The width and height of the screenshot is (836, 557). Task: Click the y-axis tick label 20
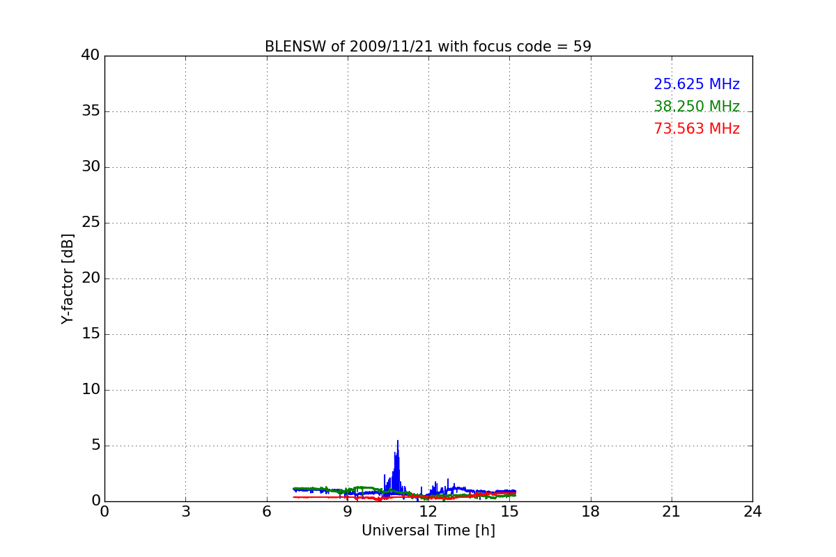coord(91,278)
